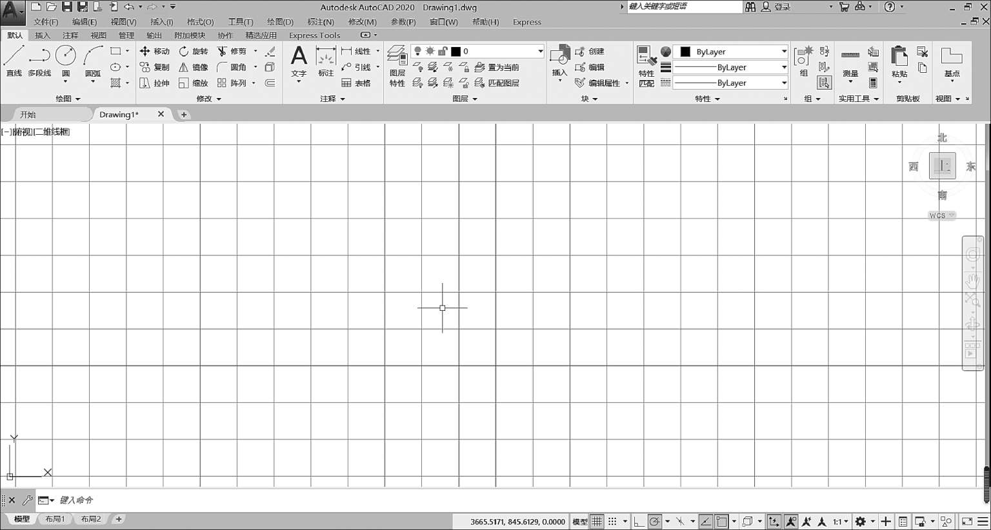
Task: Select the Polyline (多段线) tool
Action: click(x=39, y=61)
